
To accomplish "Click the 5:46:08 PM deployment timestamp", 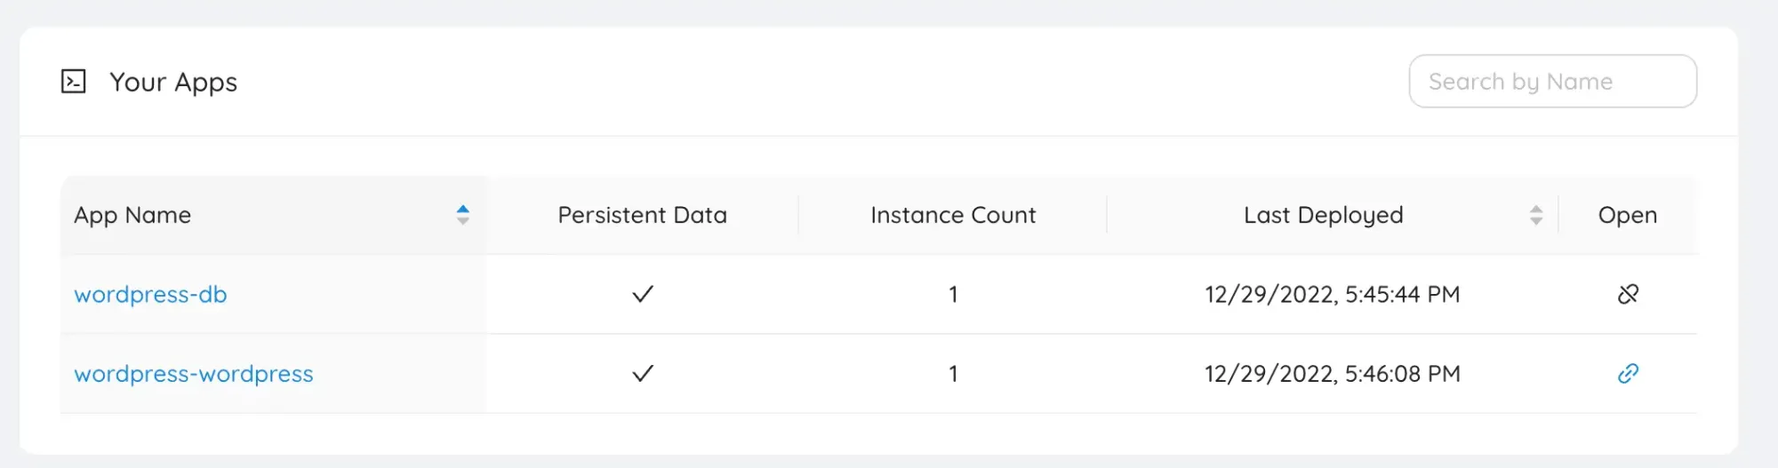I will 1332,374.
